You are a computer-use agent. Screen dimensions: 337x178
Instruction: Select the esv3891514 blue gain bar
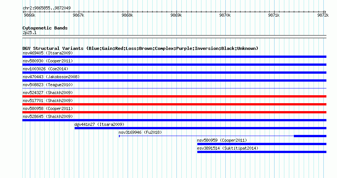(x=262, y=152)
